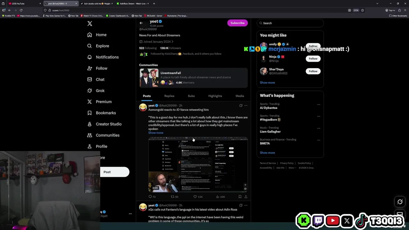Open Terms of Service link
This screenshot has height=230, width=409.
click(x=268, y=163)
